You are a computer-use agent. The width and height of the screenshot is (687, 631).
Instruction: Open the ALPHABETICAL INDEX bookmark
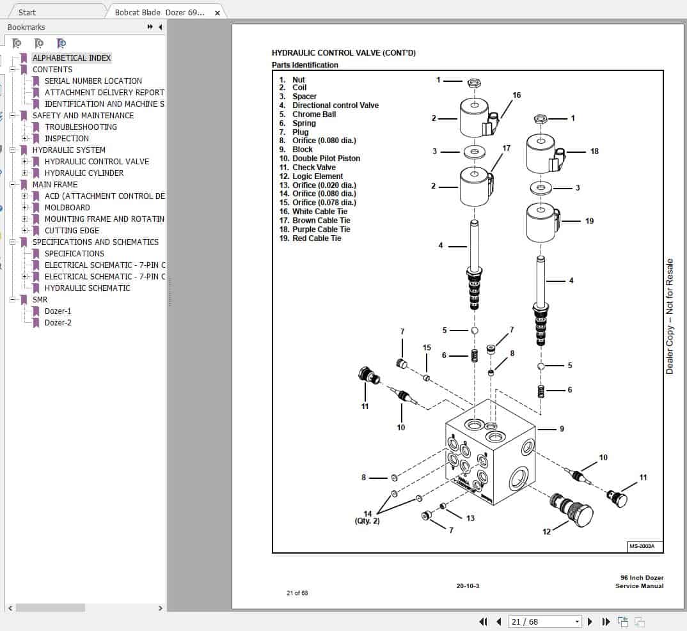coord(72,58)
